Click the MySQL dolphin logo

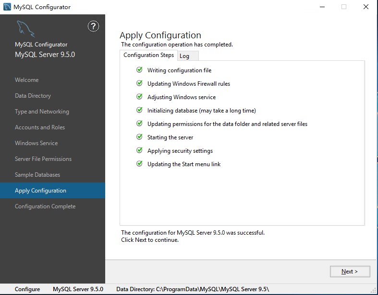[25, 28]
